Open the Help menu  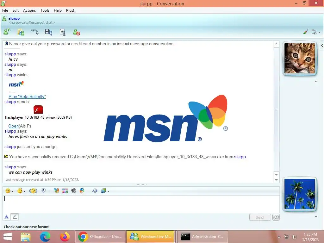coord(58,10)
